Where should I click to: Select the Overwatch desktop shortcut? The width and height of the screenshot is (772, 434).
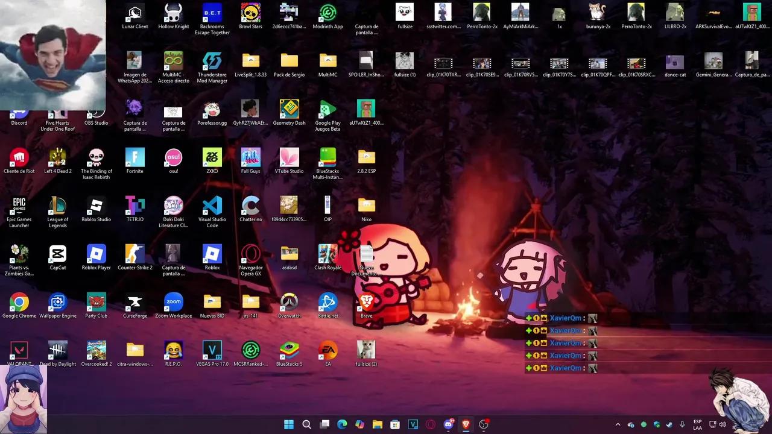[x=289, y=303]
